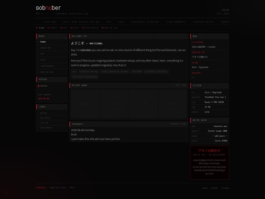Image resolution: width=265 pixels, height=199 pixels.
Task: Open the github link in the footer
Action: click(x=214, y=188)
